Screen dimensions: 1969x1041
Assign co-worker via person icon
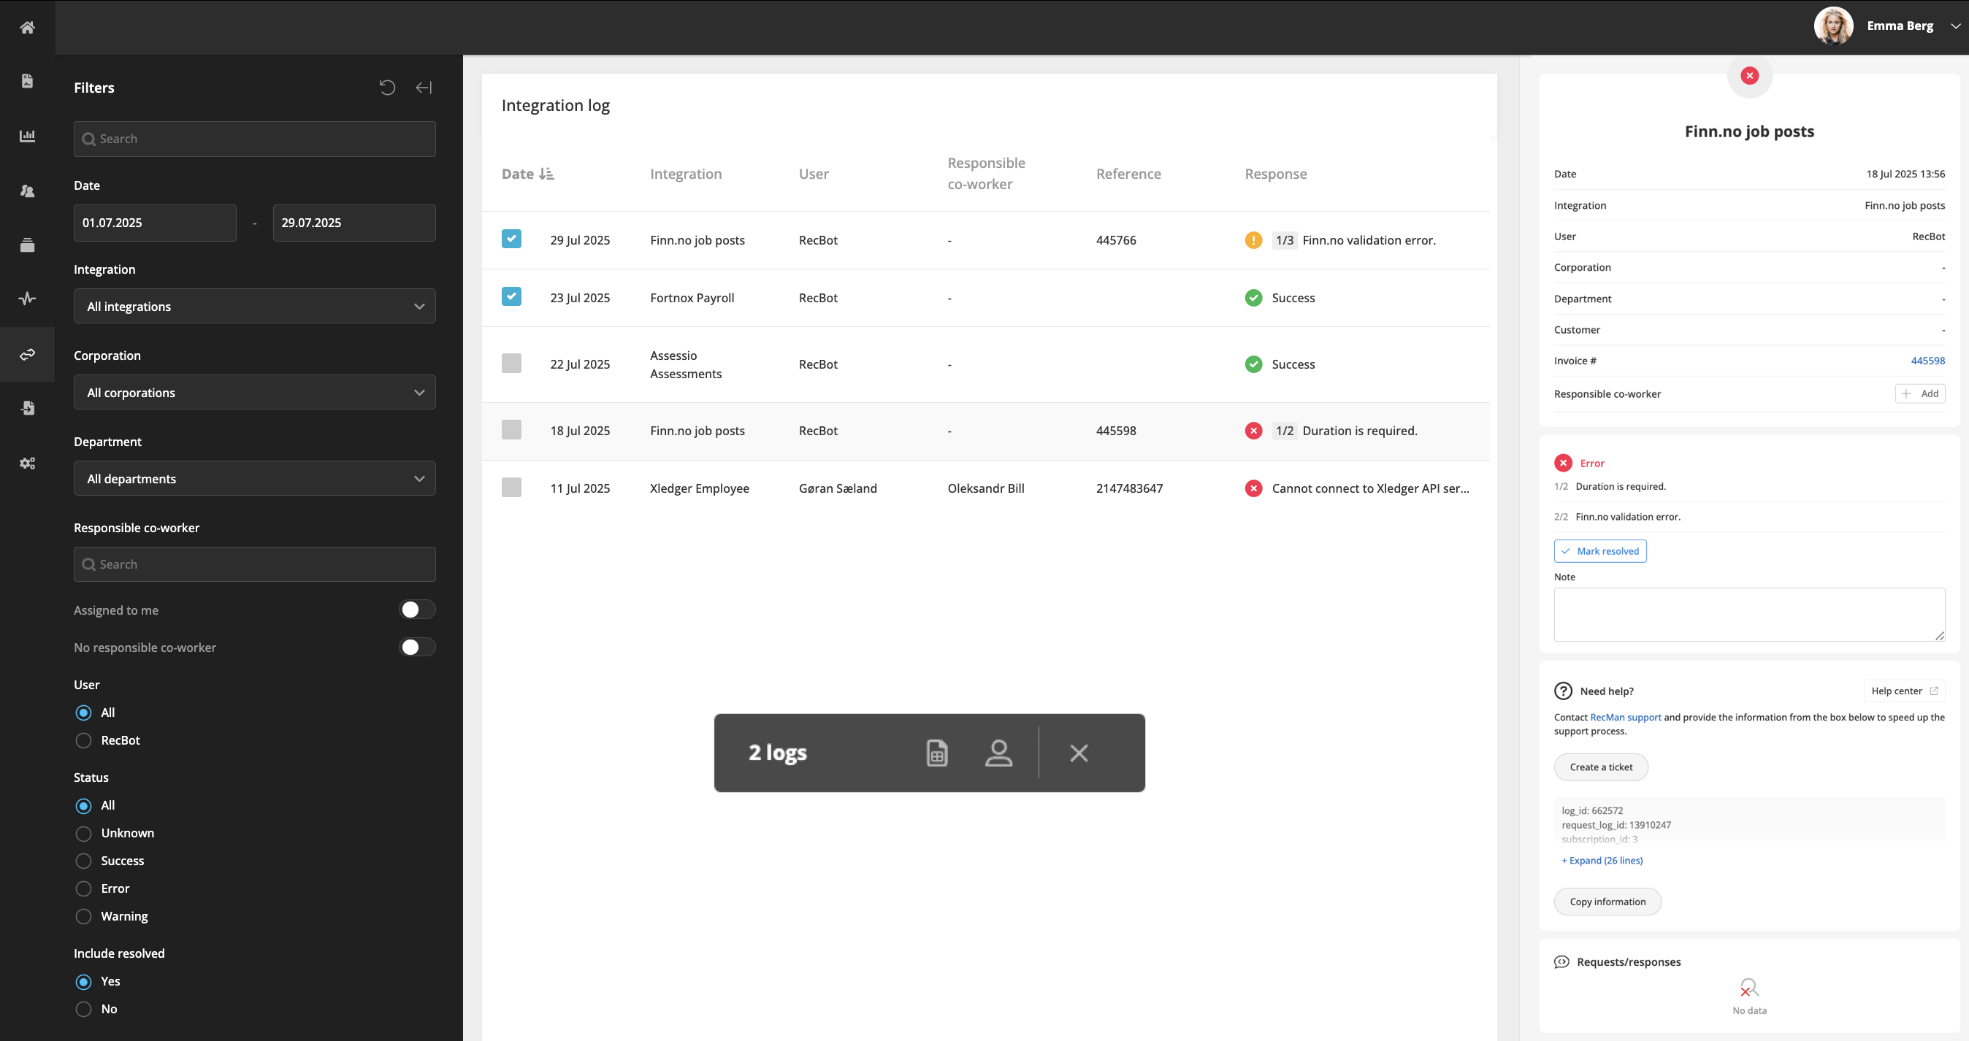(x=998, y=753)
